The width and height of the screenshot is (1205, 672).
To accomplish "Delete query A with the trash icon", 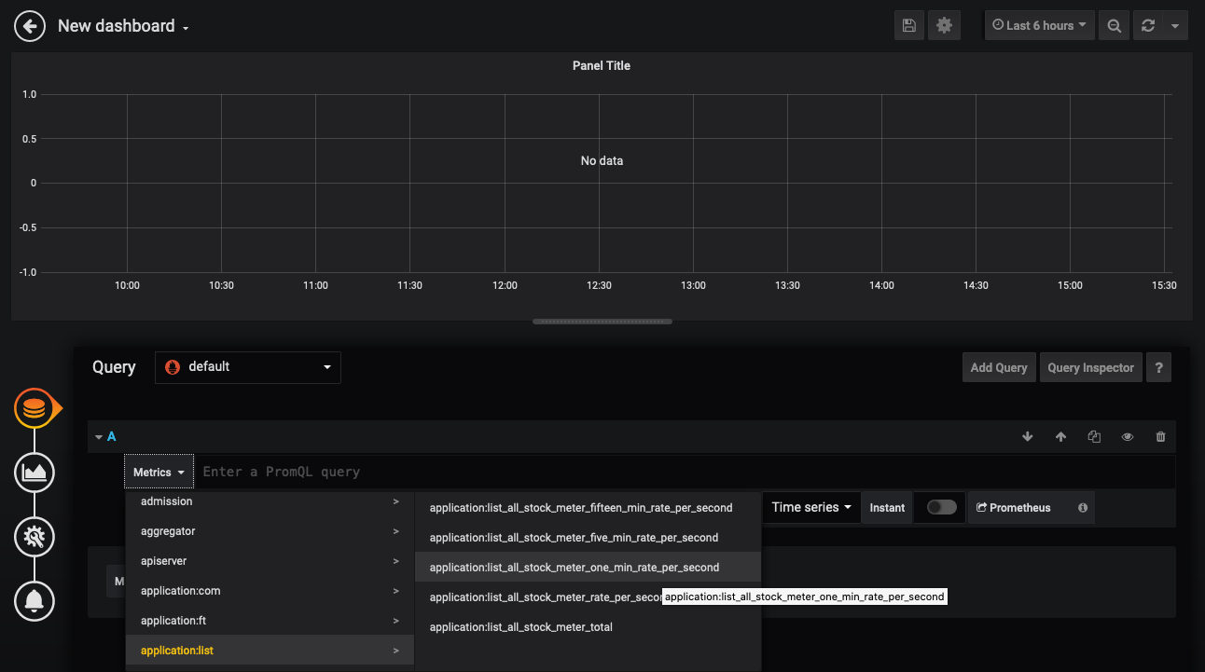I will [1161, 436].
